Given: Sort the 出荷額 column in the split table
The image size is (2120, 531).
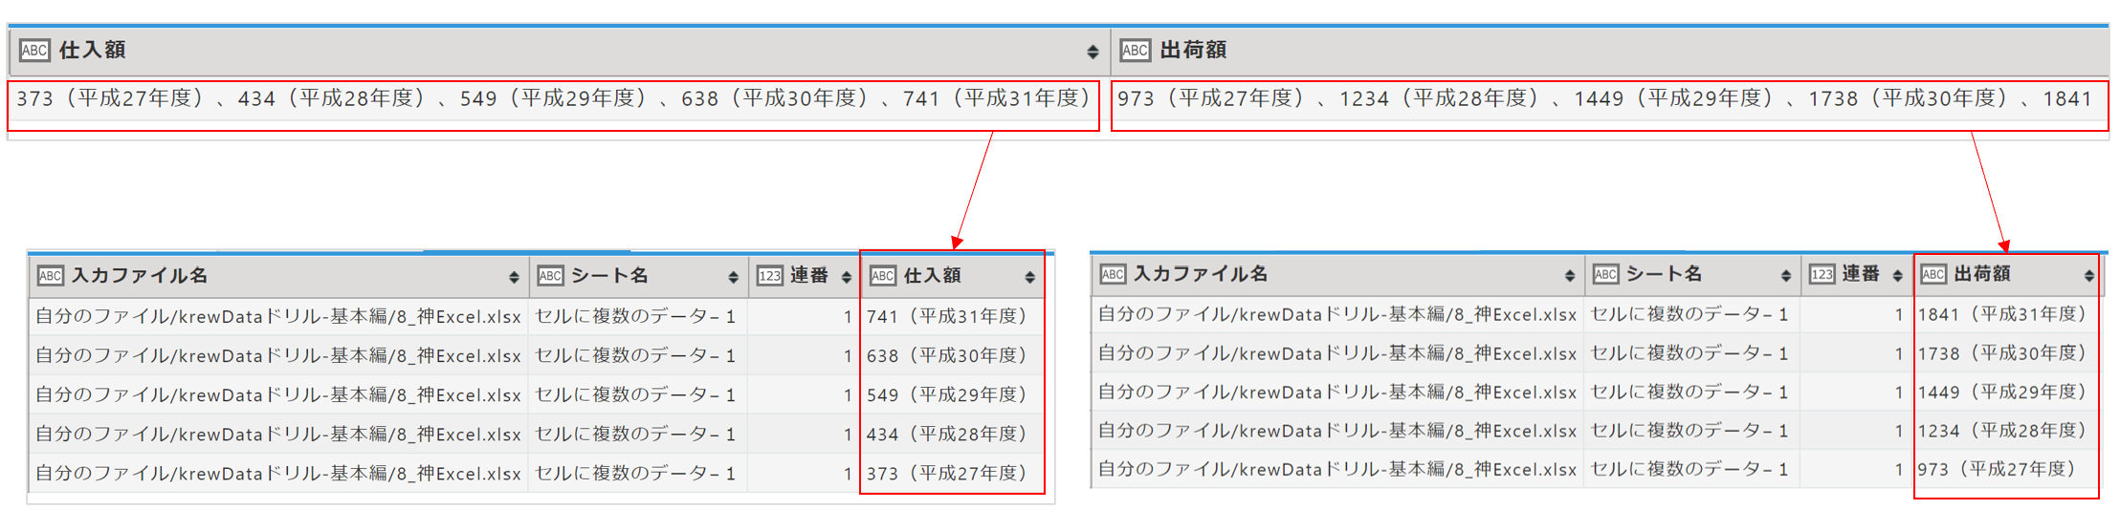Looking at the screenshot, I should 2088,275.
